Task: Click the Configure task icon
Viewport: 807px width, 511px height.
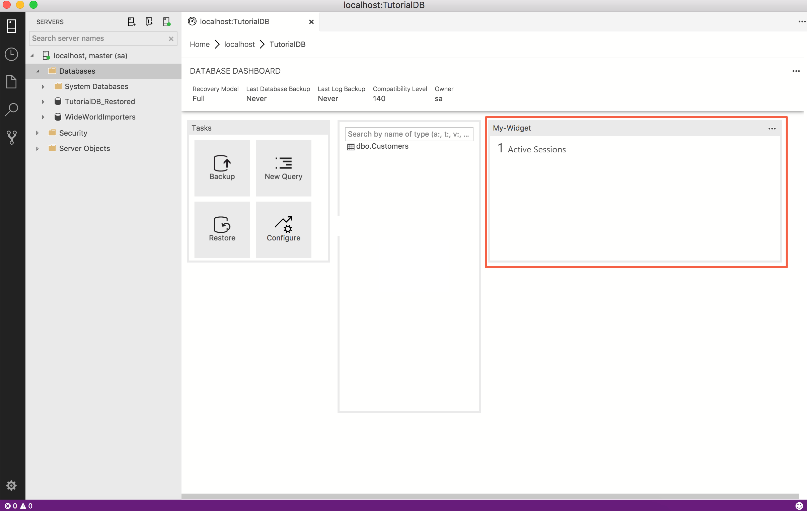Action: 283,229
